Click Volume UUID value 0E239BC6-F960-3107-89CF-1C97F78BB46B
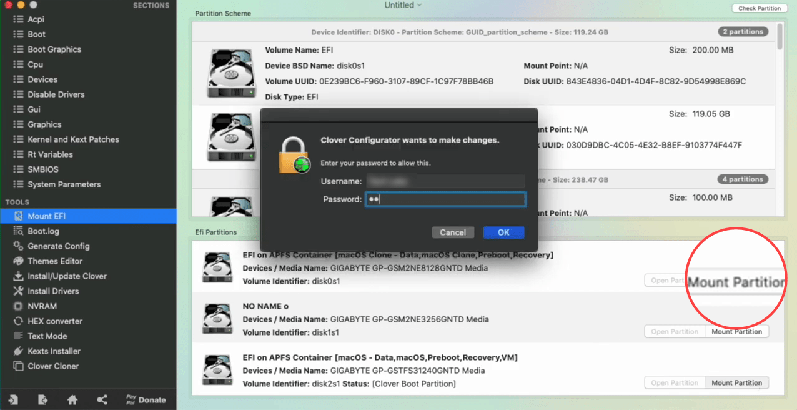 coord(407,81)
